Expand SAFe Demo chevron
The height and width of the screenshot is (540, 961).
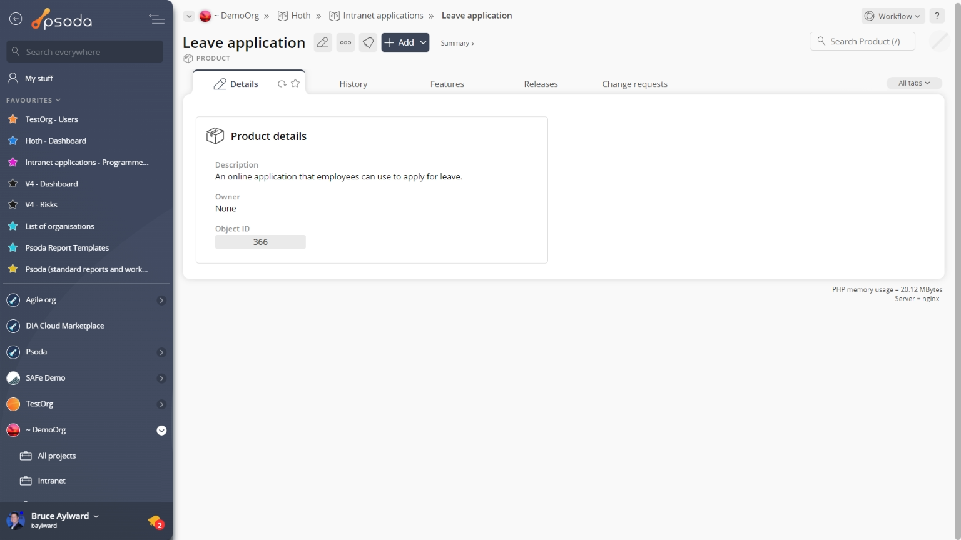161,378
